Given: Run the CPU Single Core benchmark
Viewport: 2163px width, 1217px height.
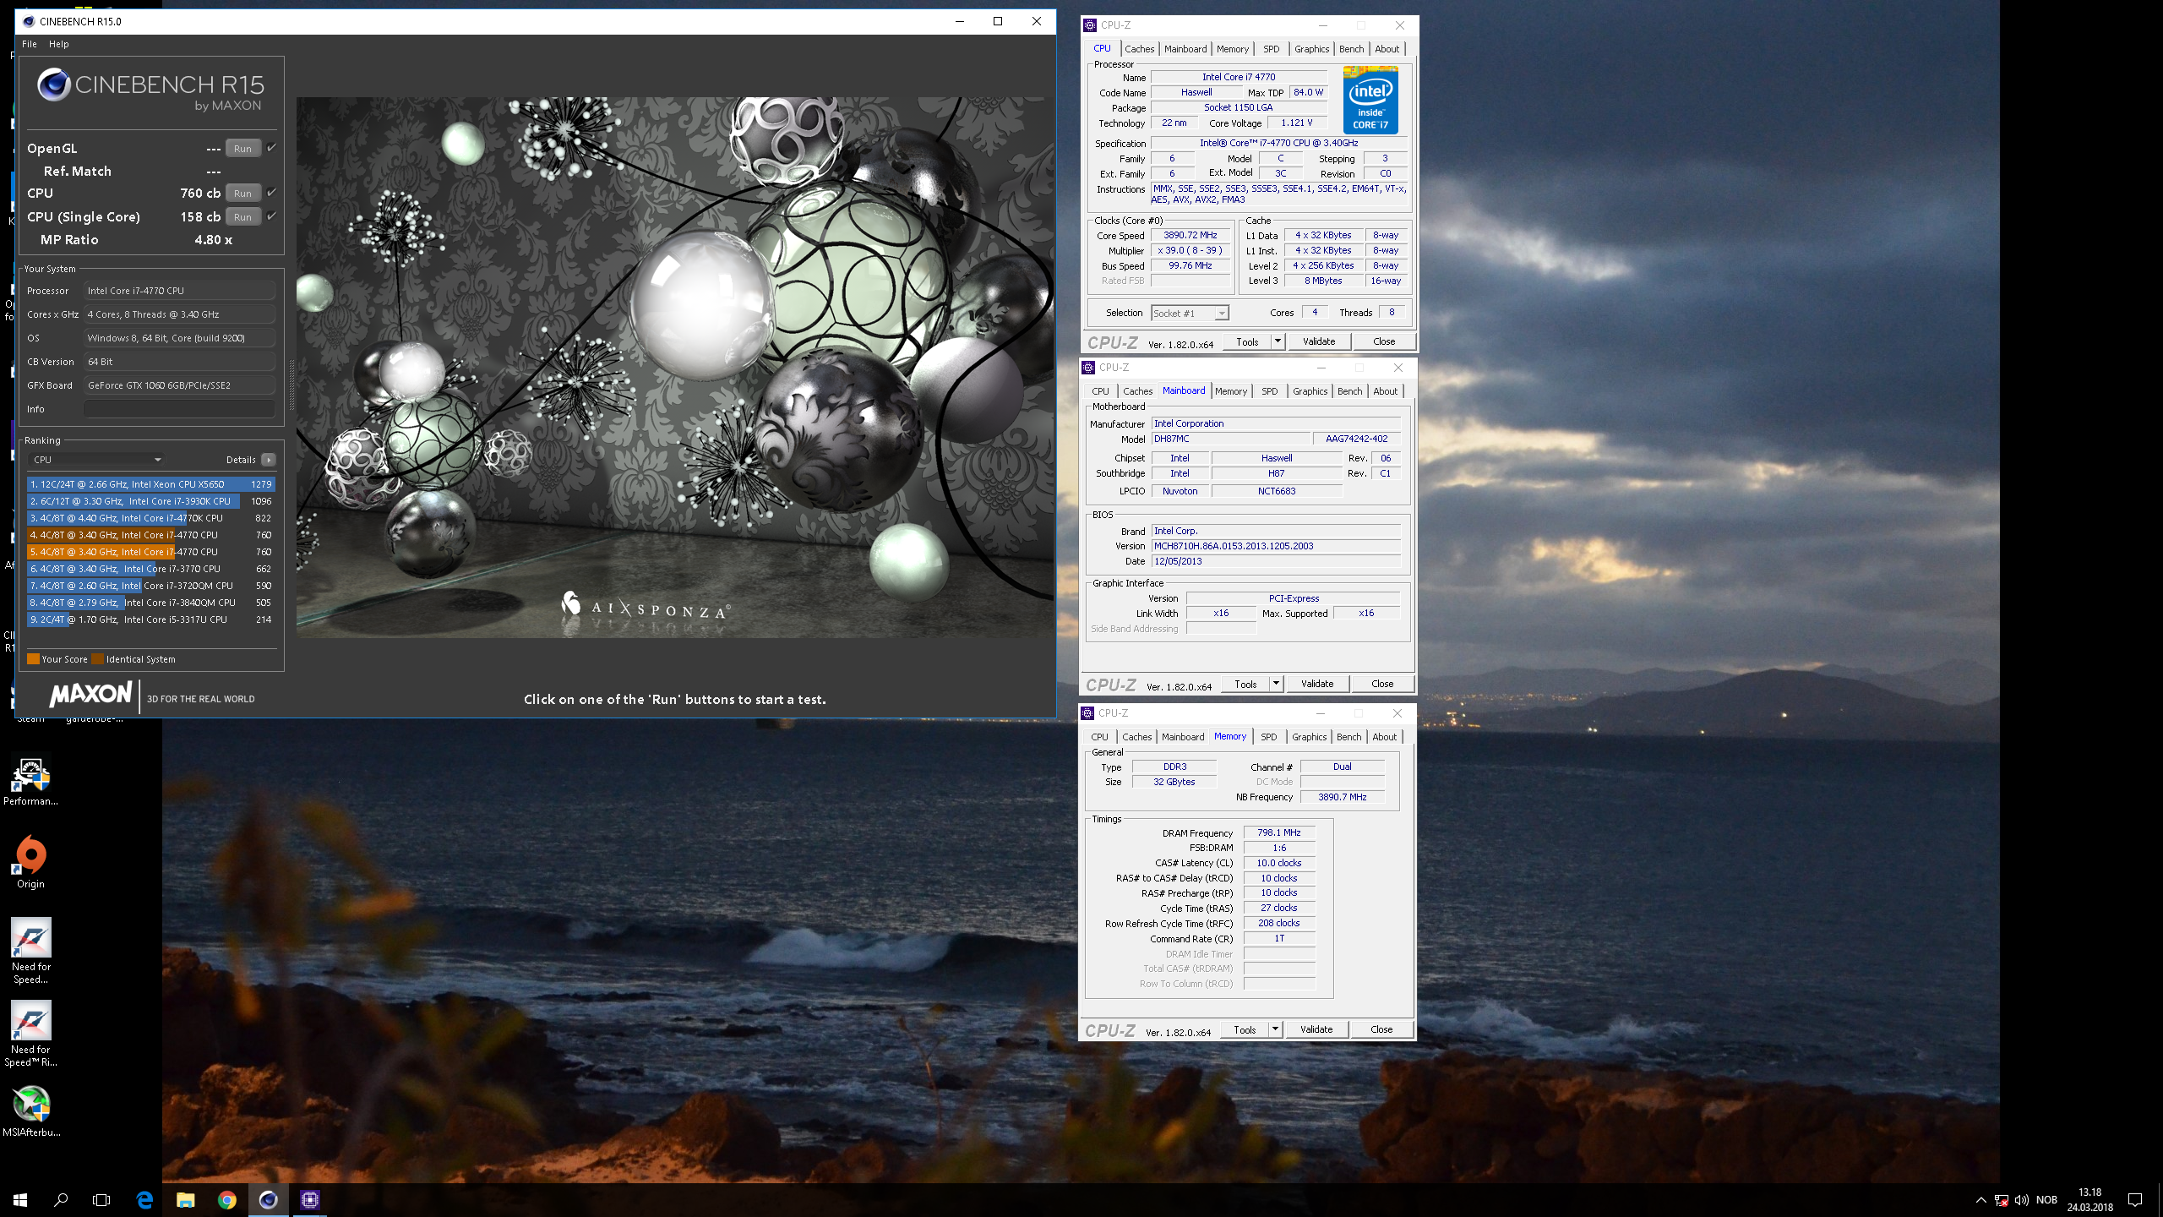Looking at the screenshot, I should (242, 216).
